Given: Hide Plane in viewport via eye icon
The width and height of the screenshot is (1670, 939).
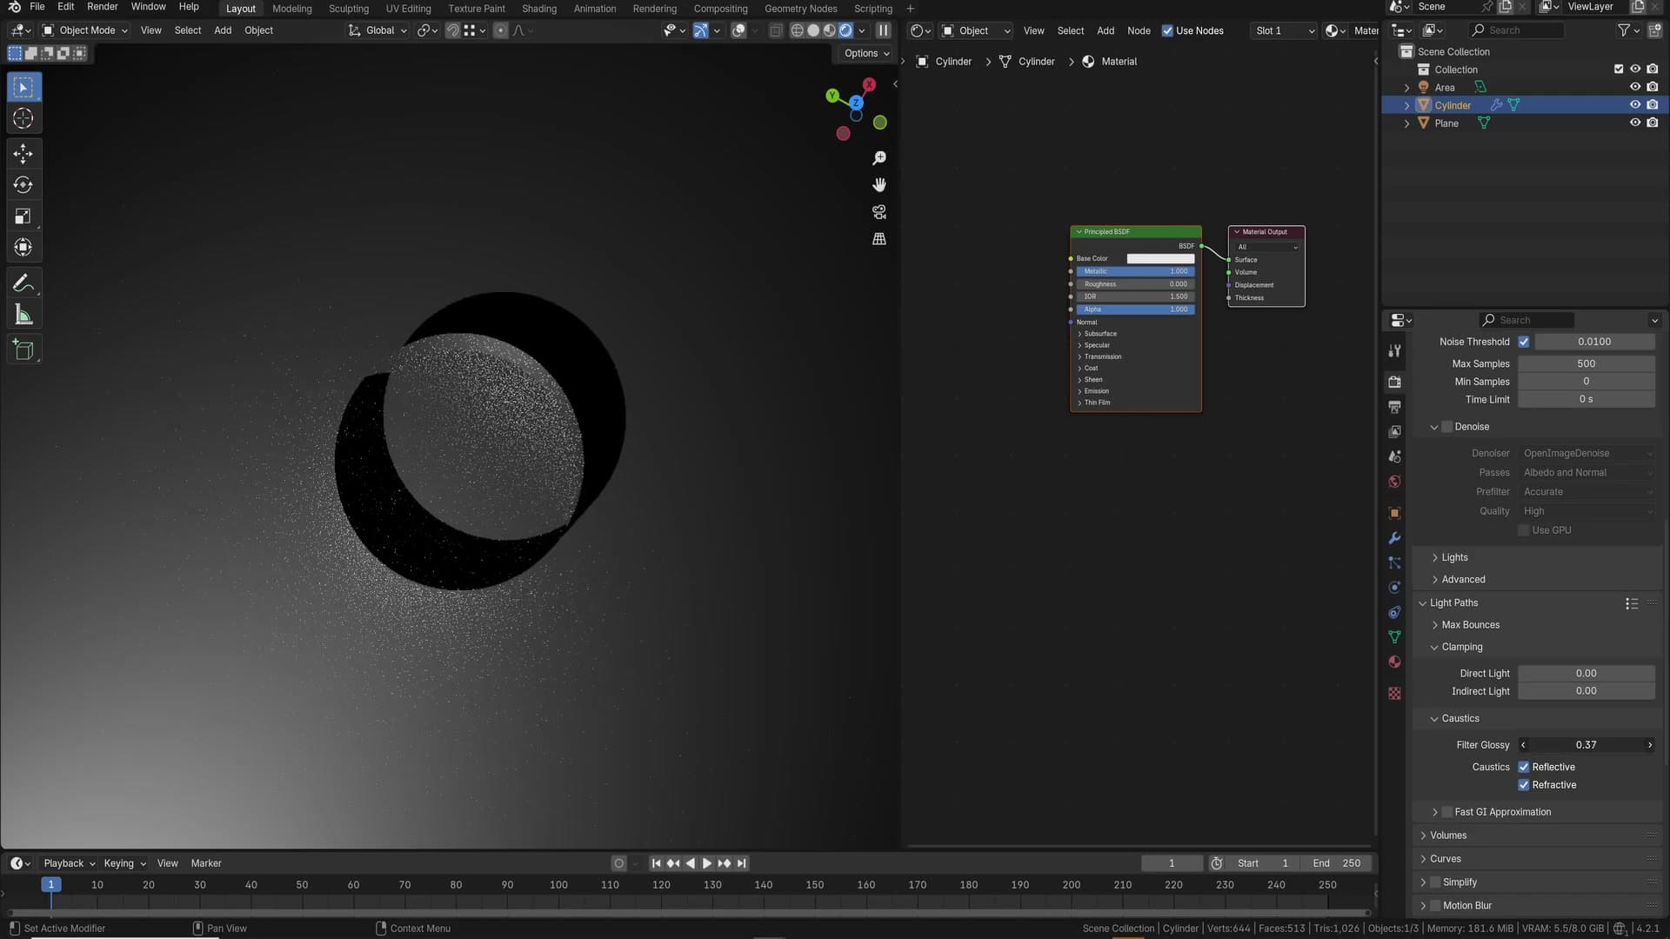Looking at the screenshot, I should click(1635, 123).
